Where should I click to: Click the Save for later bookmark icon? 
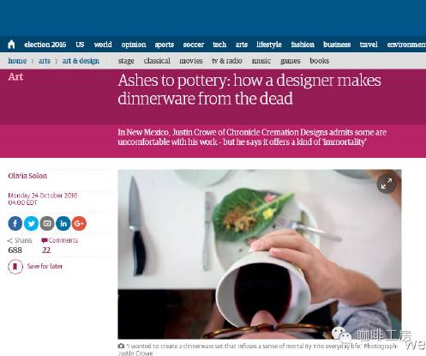pyautogui.click(x=15, y=267)
